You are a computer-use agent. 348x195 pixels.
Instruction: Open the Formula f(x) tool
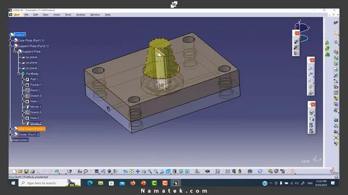click(80, 171)
